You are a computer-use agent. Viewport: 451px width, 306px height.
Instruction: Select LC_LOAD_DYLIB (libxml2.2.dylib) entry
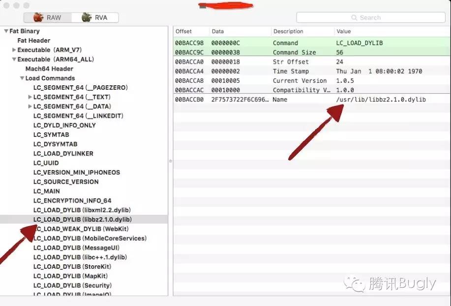82,210
